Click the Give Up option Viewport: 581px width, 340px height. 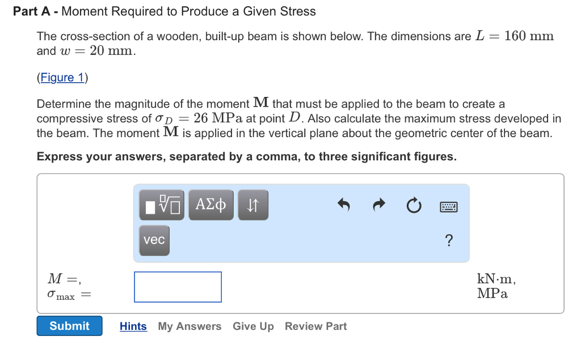click(253, 326)
